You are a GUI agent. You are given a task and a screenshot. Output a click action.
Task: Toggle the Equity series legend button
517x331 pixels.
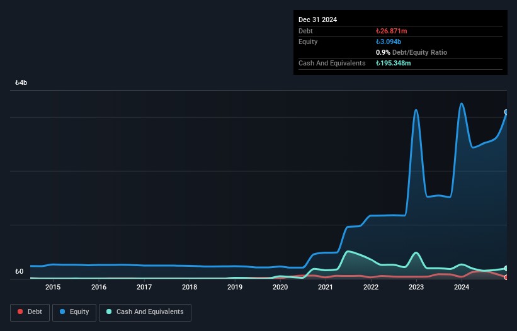tap(74, 312)
